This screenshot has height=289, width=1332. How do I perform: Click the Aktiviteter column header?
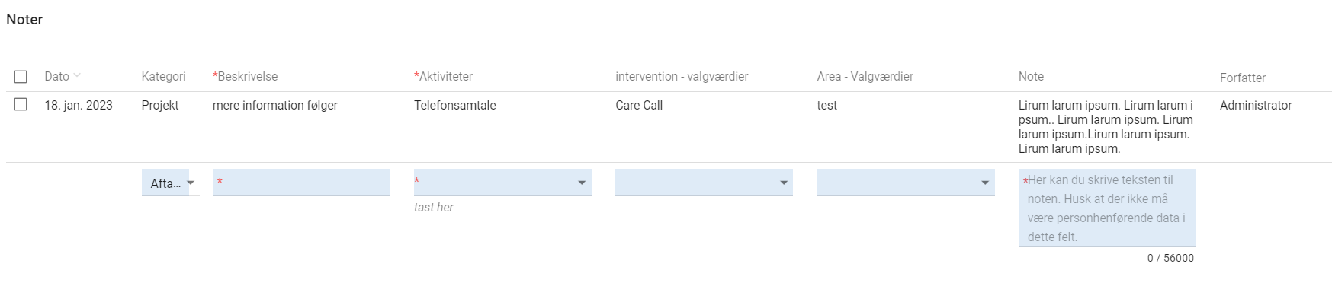pos(444,76)
